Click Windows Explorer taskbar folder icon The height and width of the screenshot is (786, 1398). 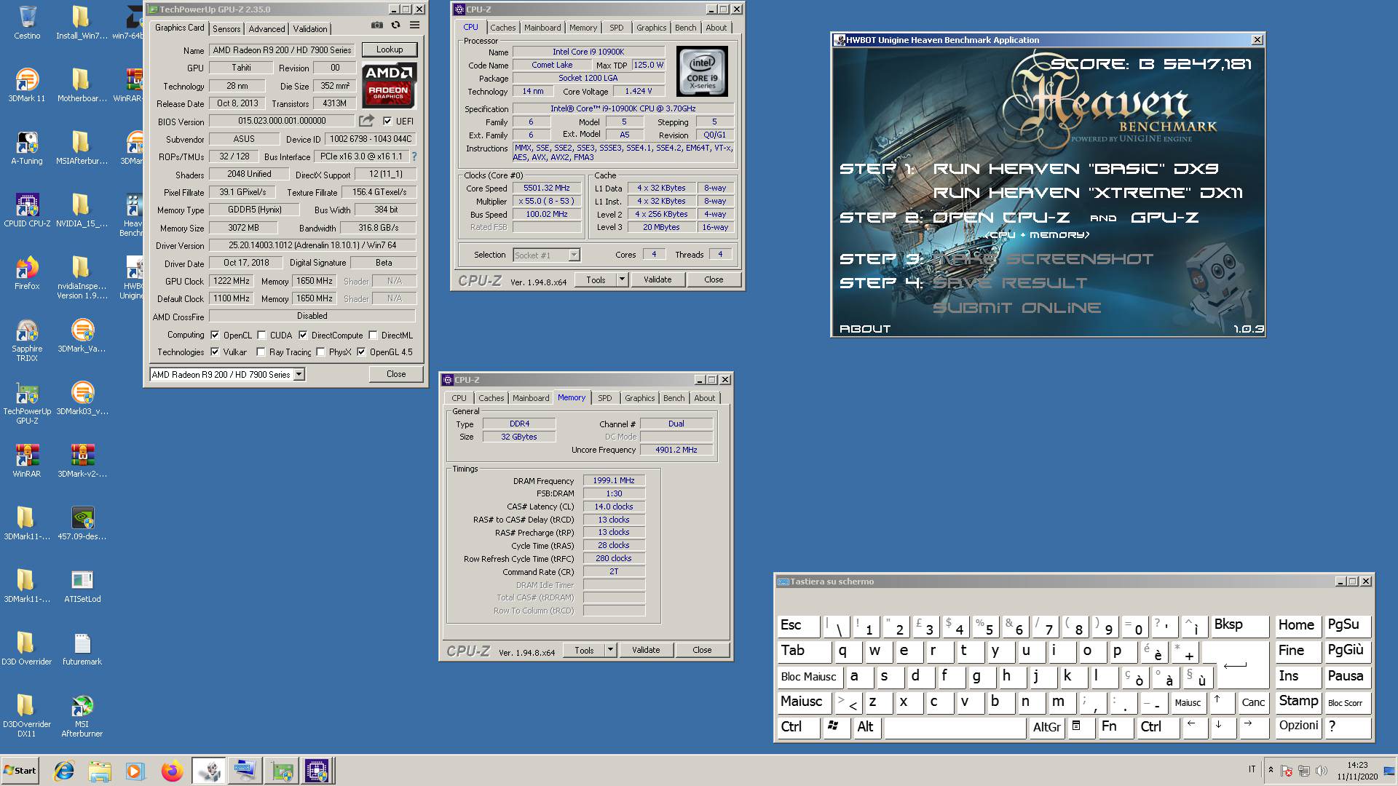point(100,771)
